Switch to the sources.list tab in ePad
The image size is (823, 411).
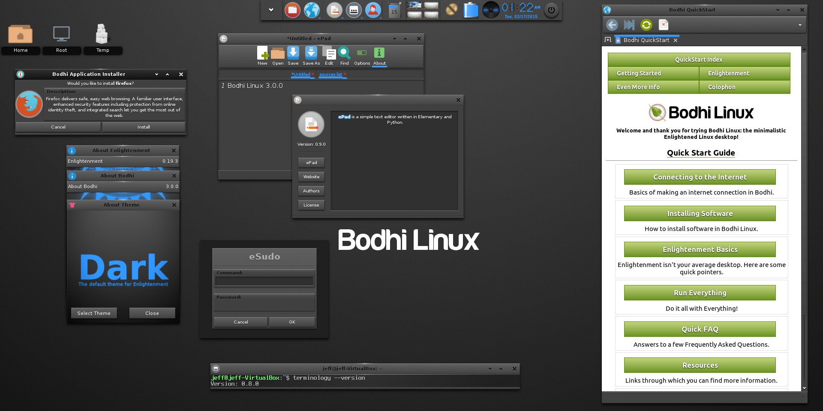[x=330, y=75]
